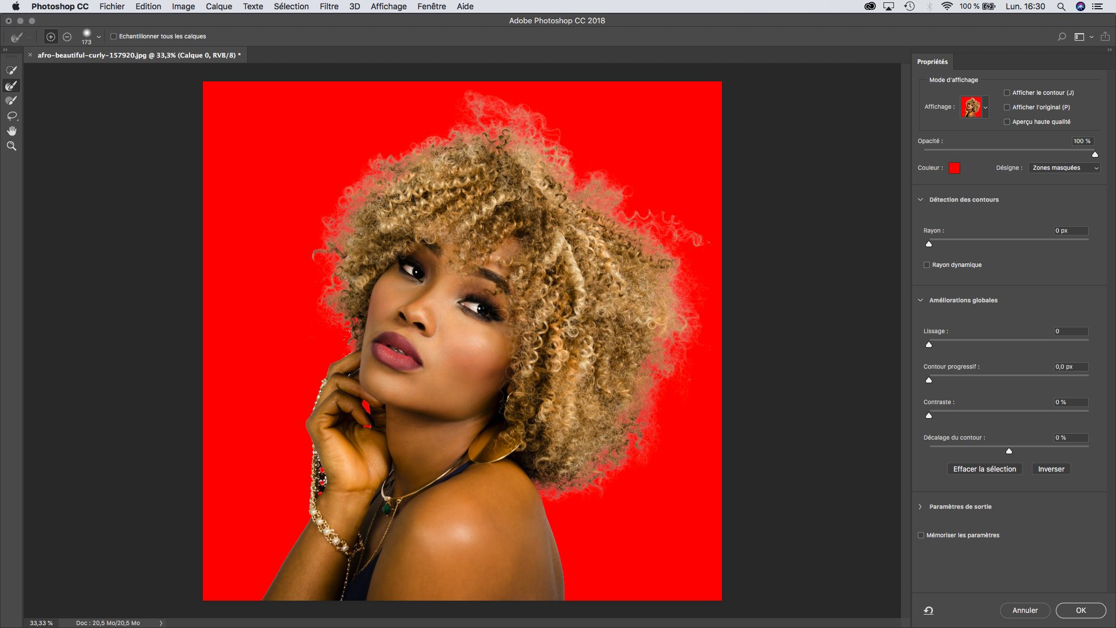
Task: Open the workspace switcher dropdown arrow
Action: point(1092,37)
